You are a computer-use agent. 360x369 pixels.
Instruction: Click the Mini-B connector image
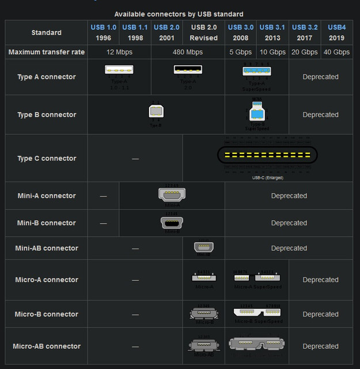(172, 223)
